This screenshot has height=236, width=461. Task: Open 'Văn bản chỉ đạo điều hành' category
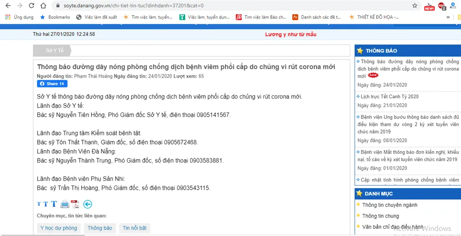392,227
